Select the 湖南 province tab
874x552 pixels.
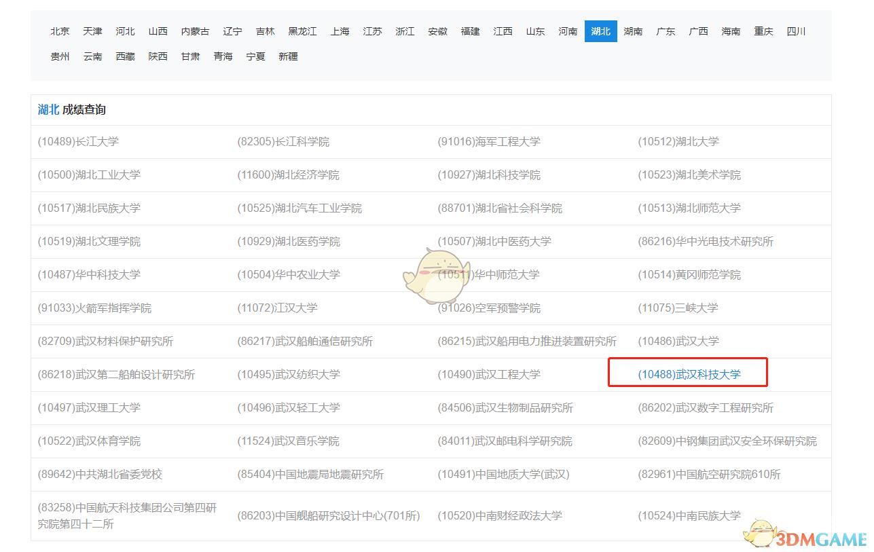click(x=634, y=31)
